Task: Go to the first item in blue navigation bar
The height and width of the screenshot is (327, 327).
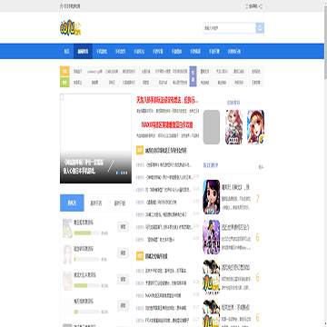Action: click(x=66, y=52)
